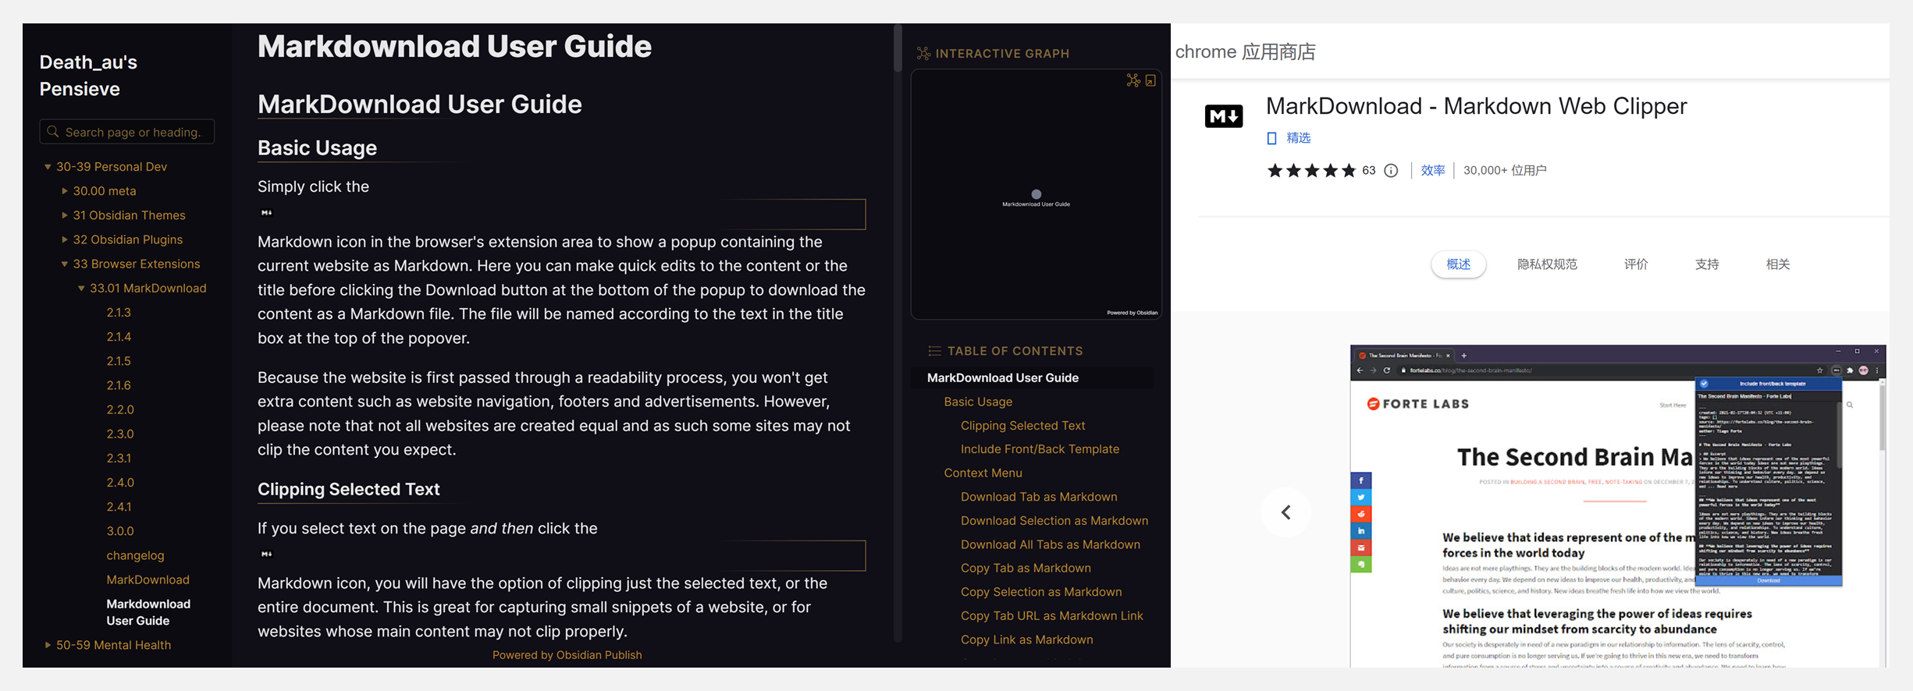Open the MarkDownload note in sidebar
Image resolution: width=1913 pixels, height=691 pixels.
point(148,579)
